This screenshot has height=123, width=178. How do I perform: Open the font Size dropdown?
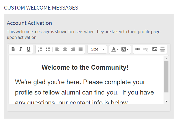(97, 49)
